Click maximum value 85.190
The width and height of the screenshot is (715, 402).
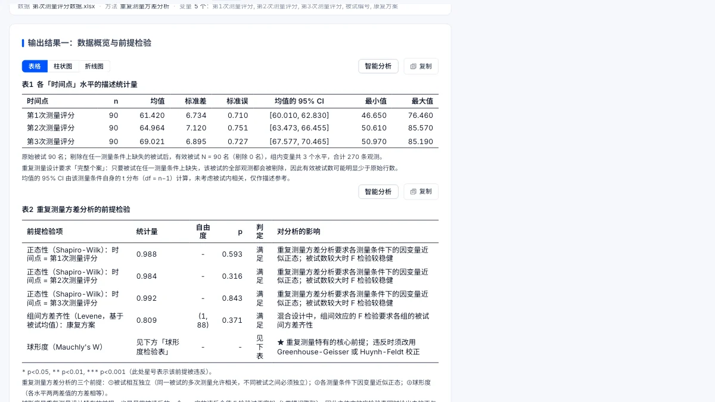coord(421,142)
